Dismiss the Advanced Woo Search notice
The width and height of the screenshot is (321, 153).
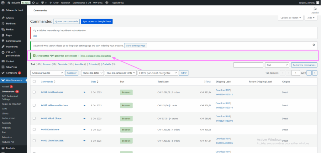[x=313, y=45]
